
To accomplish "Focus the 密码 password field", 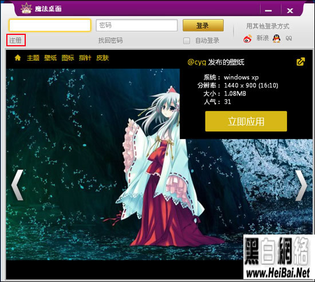I will pos(137,25).
